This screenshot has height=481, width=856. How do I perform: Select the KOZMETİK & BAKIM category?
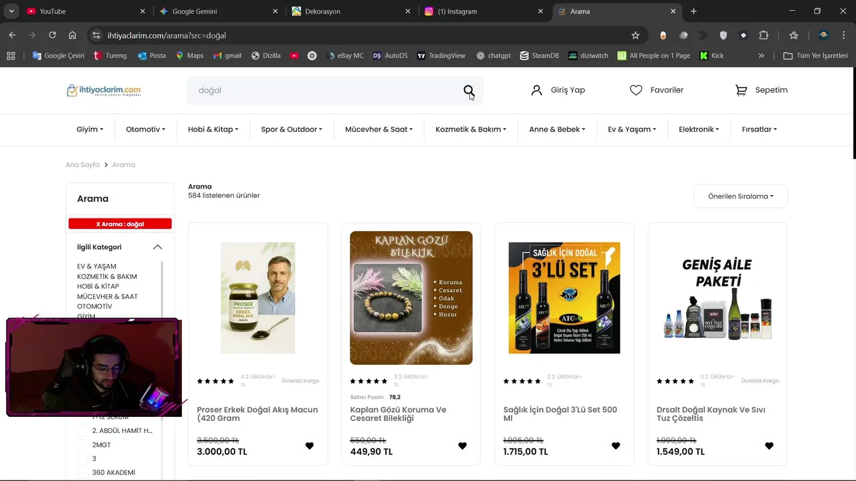107,277
